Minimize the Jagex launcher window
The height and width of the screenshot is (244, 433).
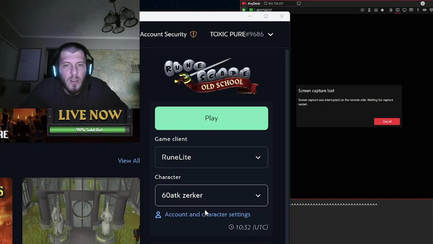click(x=250, y=16)
